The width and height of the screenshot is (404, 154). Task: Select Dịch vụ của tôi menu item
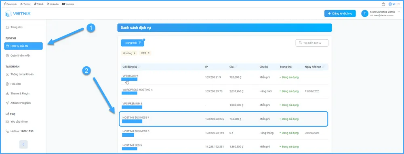tap(23, 46)
